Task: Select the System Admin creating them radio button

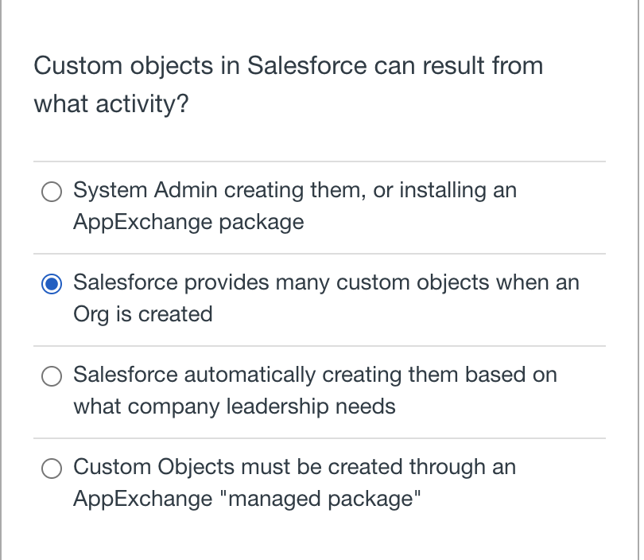Action: (x=52, y=192)
